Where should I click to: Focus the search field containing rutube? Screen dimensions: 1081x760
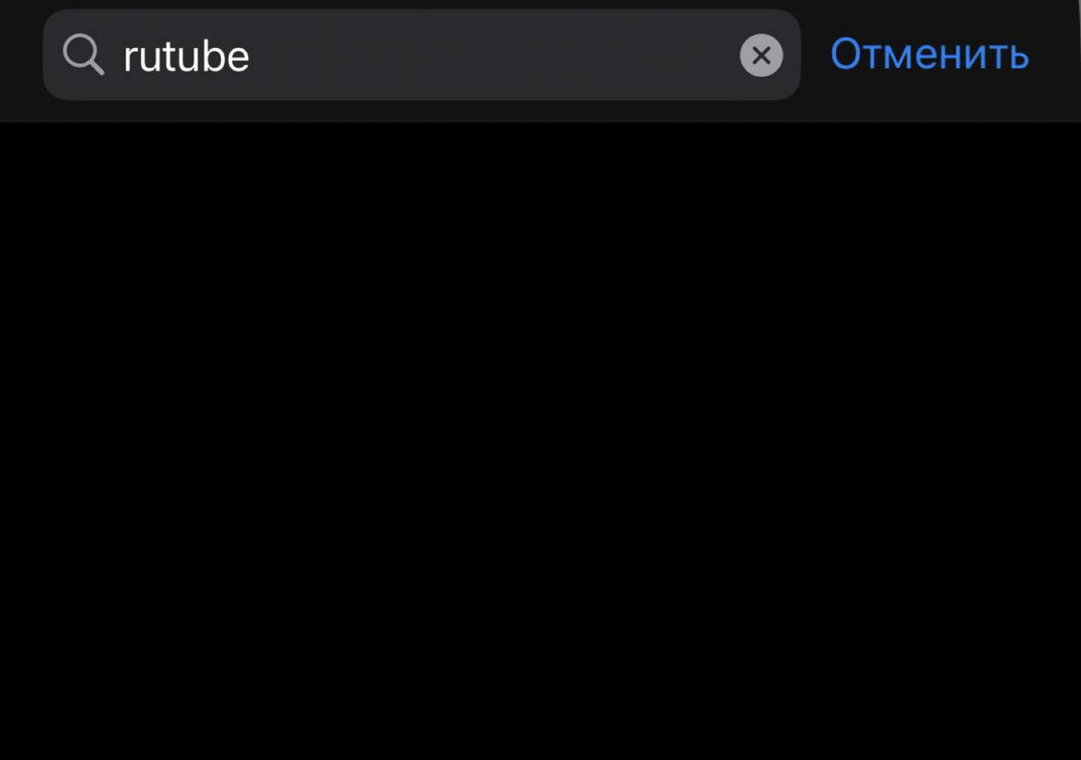(x=422, y=55)
